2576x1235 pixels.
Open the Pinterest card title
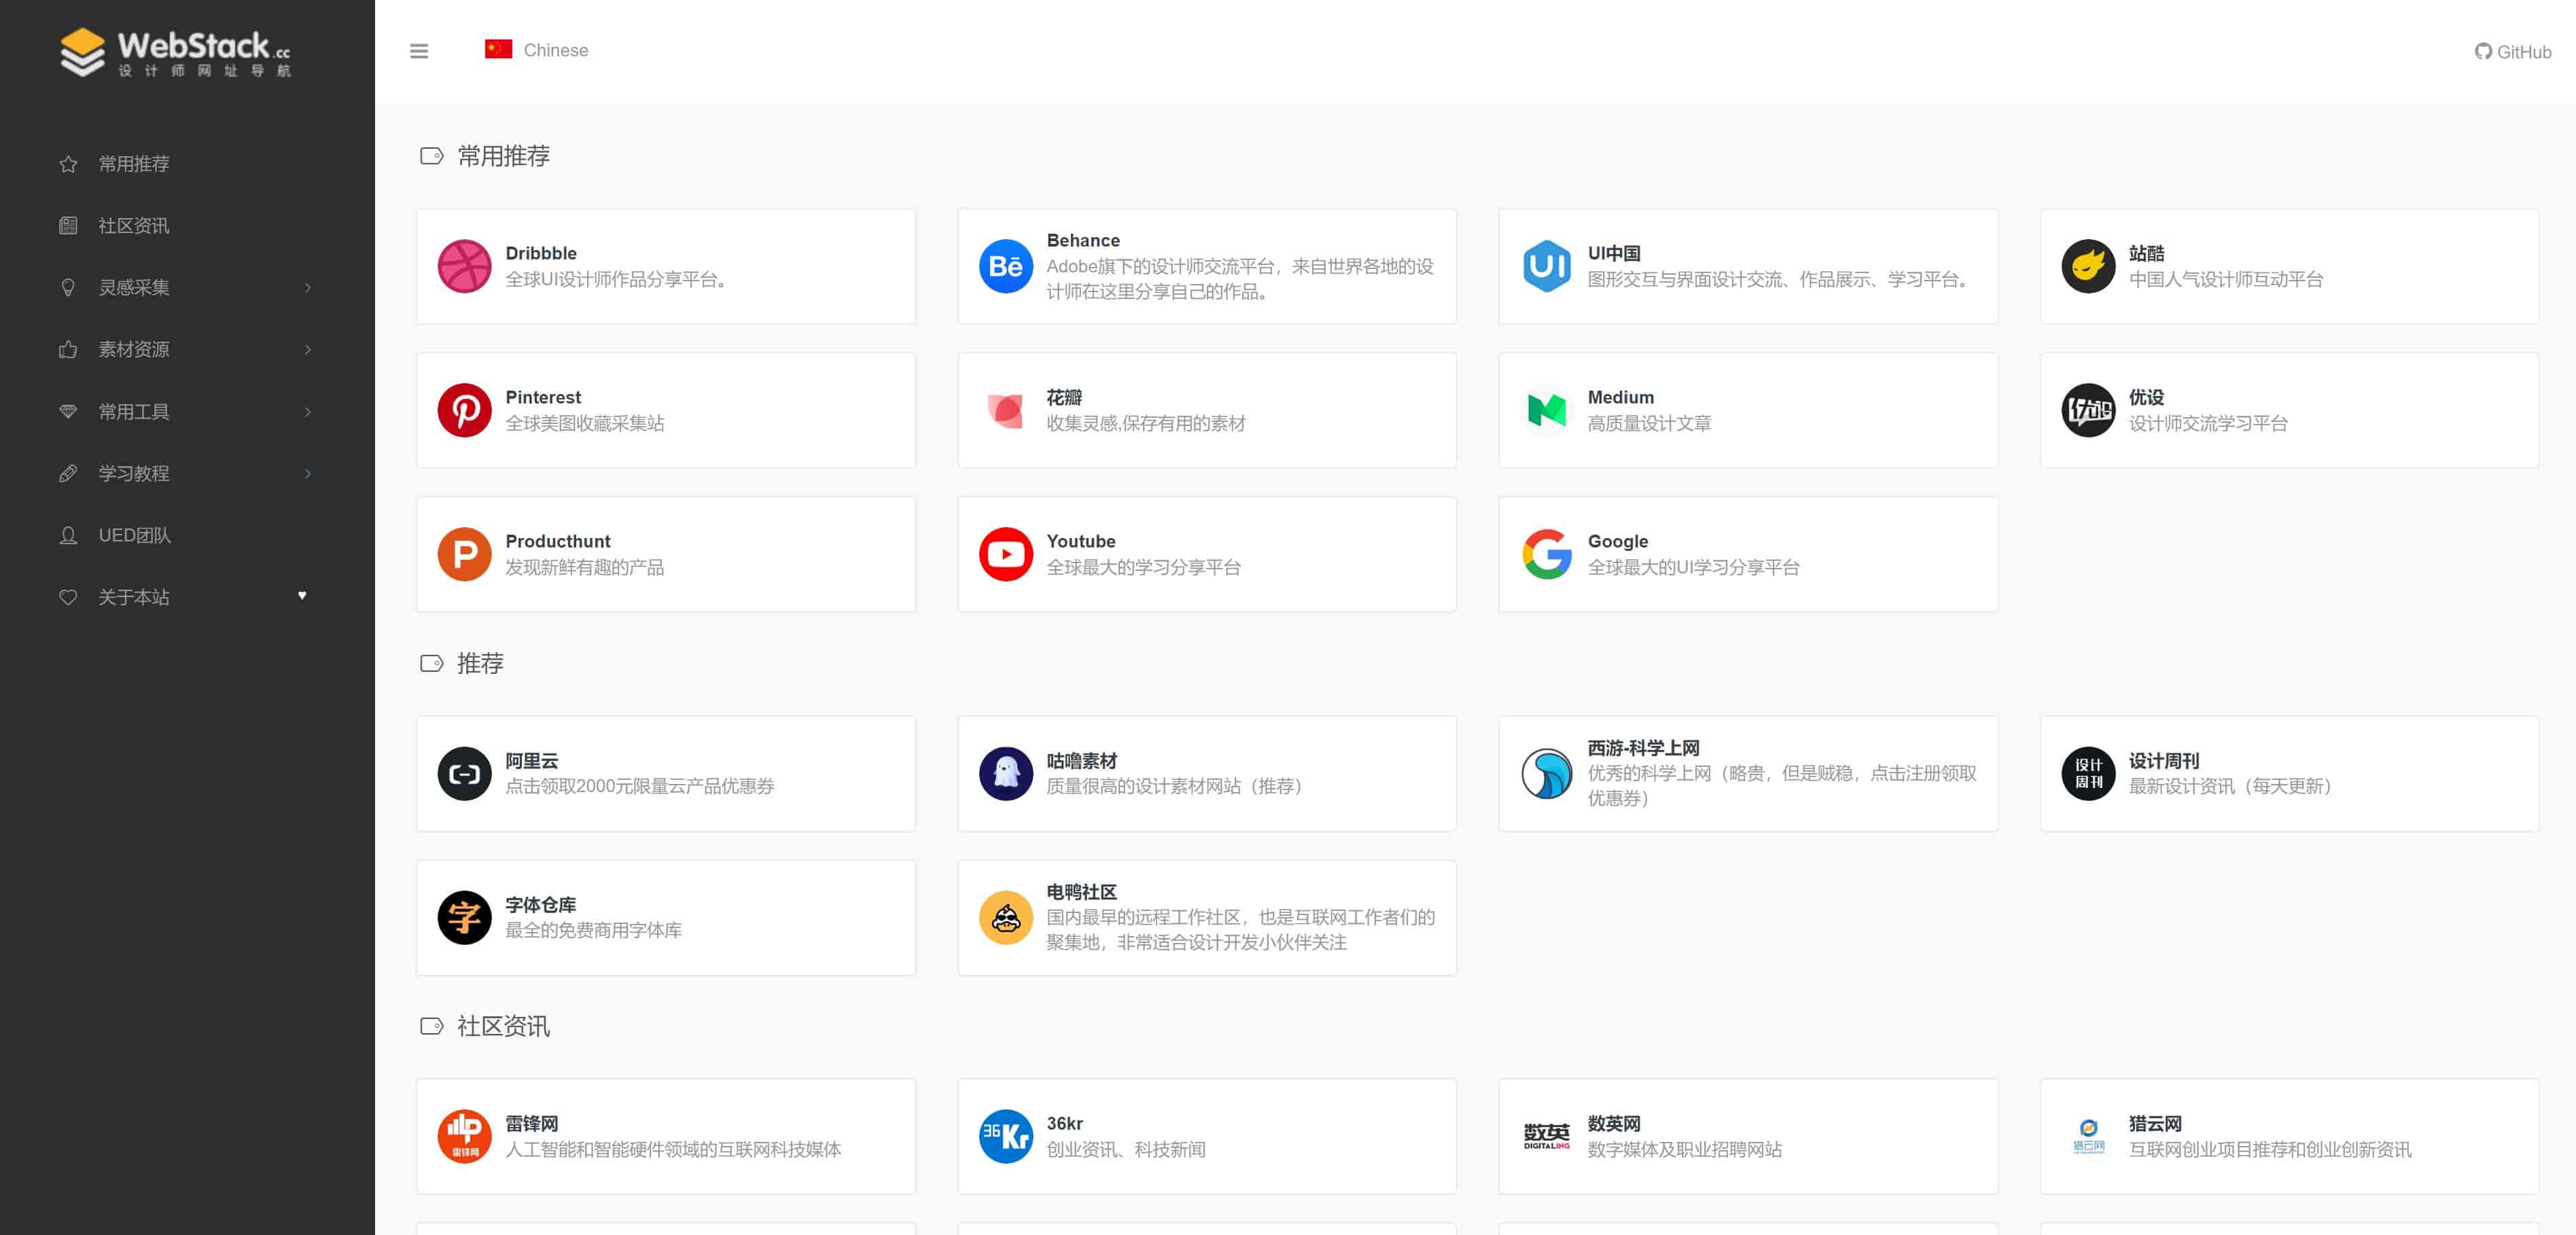click(x=543, y=397)
